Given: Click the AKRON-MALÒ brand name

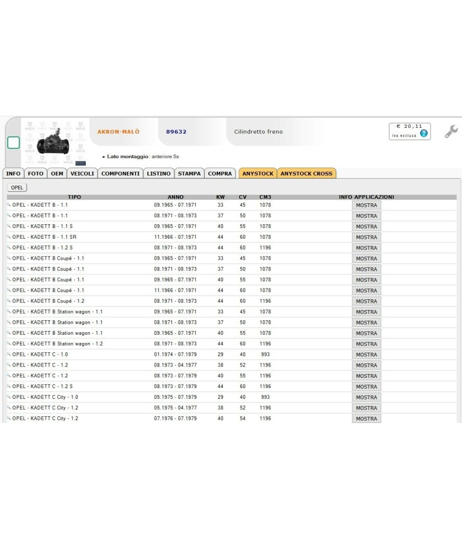Looking at the screenshot, I should 118,131.
